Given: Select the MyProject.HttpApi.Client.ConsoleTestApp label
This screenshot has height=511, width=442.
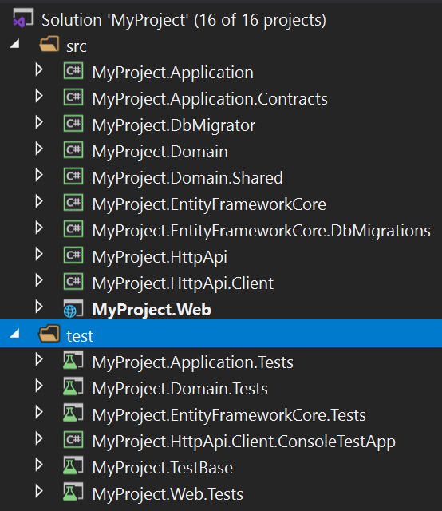Looking at the screenshot, I should click(243, 442).
